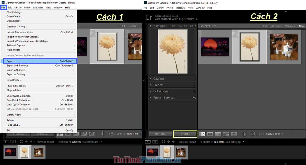Click the highlighted Export button

(185, 134)
